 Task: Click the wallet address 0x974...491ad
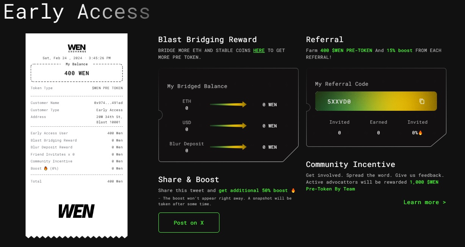pos(108,103)
